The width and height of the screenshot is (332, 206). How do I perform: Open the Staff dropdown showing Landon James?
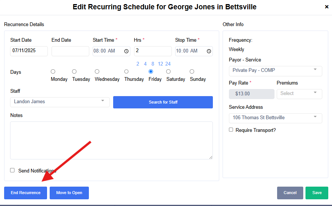tap(60, 102)
